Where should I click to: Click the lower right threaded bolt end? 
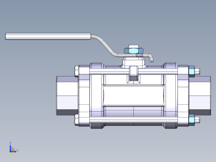pyautogui.click(x=197, y=120)
